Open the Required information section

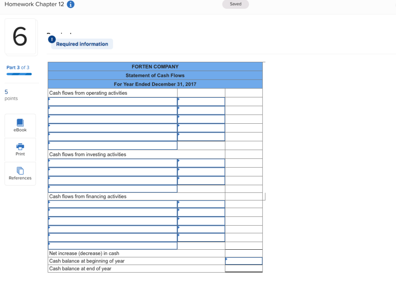coord(82,44)
